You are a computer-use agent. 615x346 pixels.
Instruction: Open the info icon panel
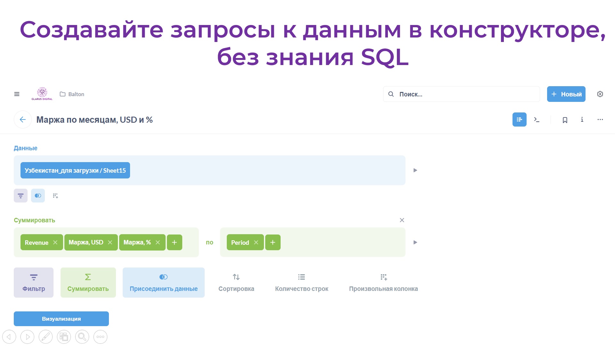(x=582, y=119)
